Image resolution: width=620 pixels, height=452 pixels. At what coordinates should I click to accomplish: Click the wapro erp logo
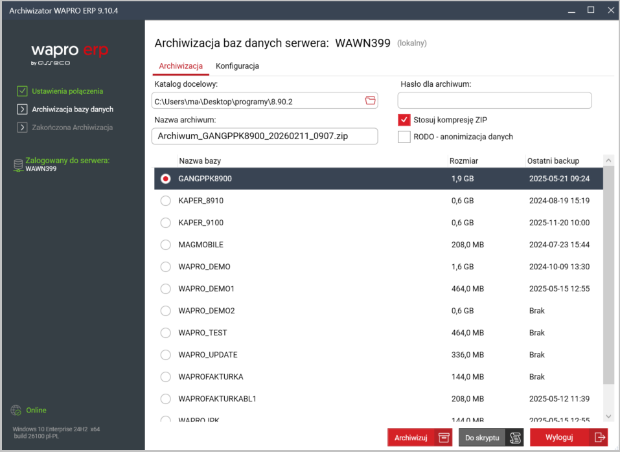pyautogui.click(x=70, y=52)
